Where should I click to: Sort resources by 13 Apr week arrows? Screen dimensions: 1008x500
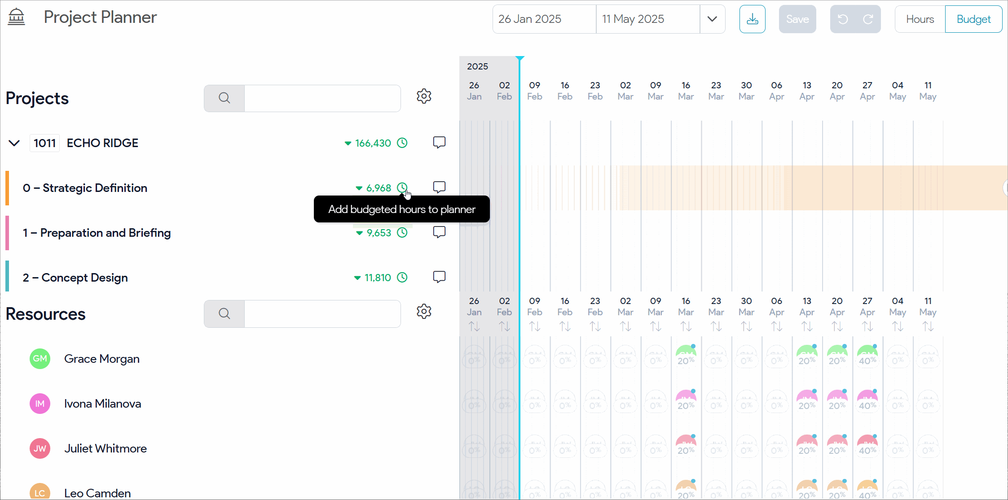(x=807, y=326)
